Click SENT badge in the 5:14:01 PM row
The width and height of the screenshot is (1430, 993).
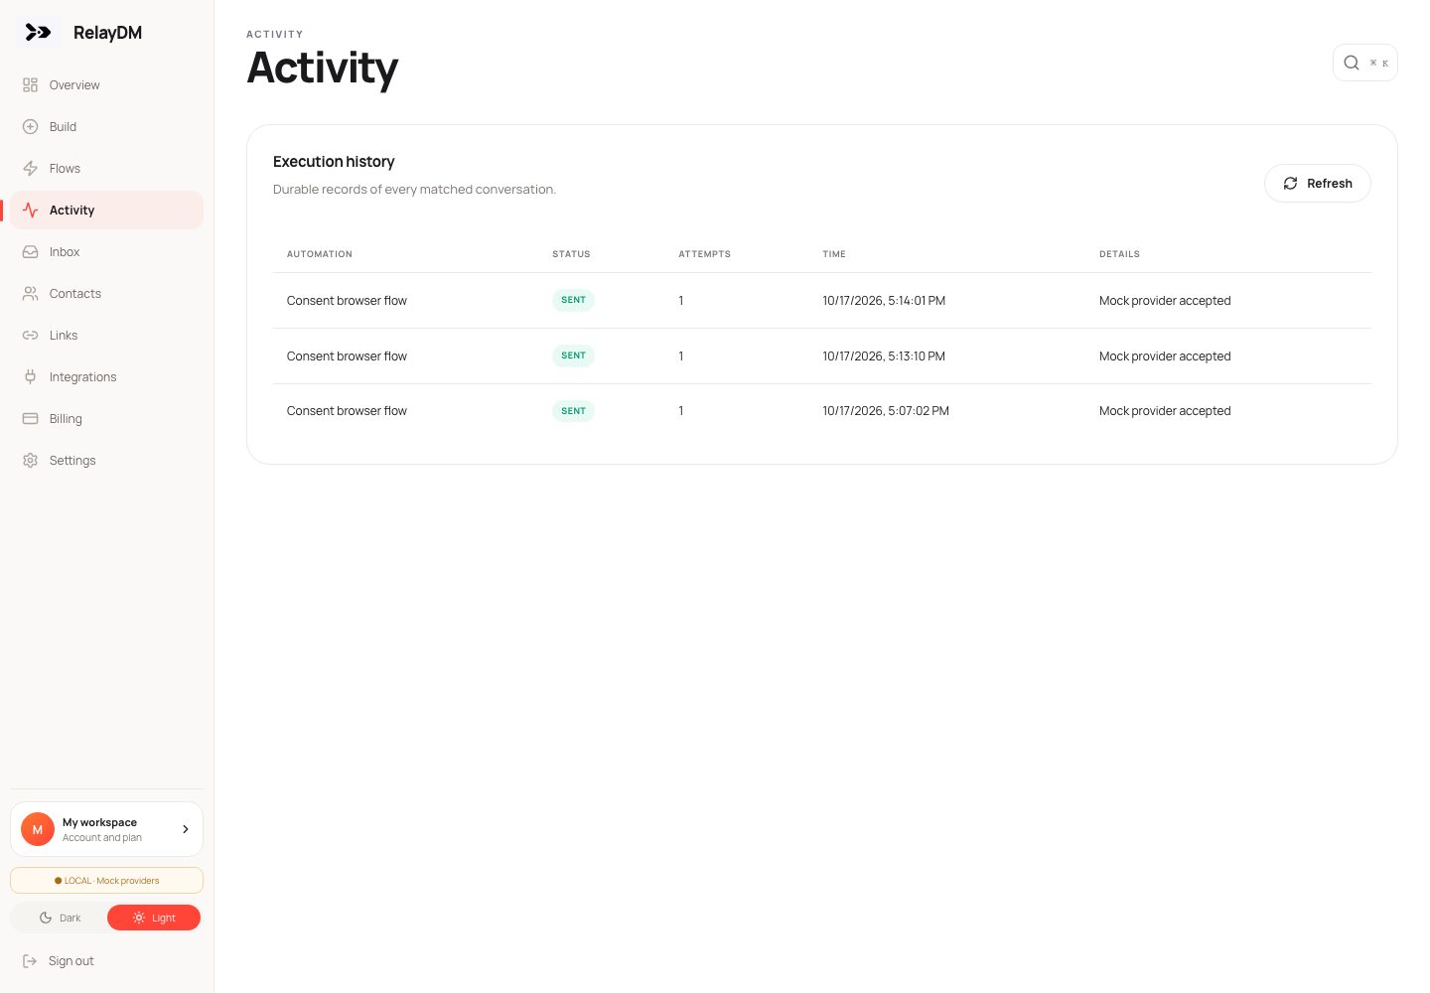pyautogui.click(x=573, y=300)
